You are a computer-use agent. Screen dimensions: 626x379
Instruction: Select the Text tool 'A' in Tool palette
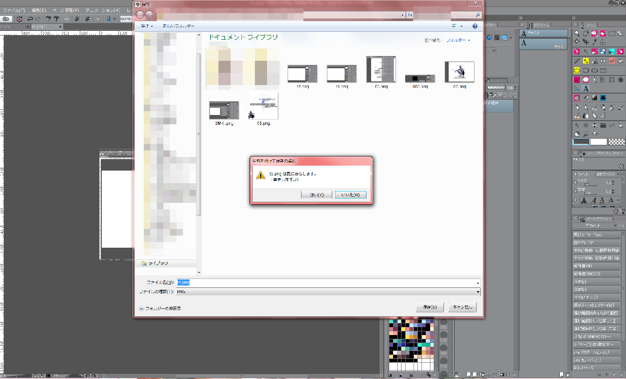click(586, 88)
